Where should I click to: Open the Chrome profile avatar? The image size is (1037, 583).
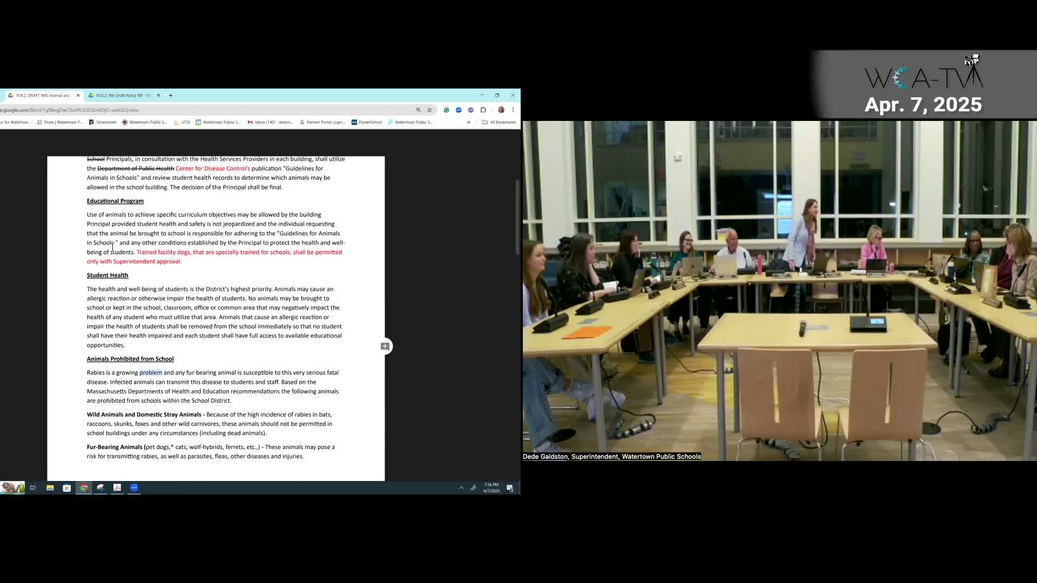coord(501,110)
